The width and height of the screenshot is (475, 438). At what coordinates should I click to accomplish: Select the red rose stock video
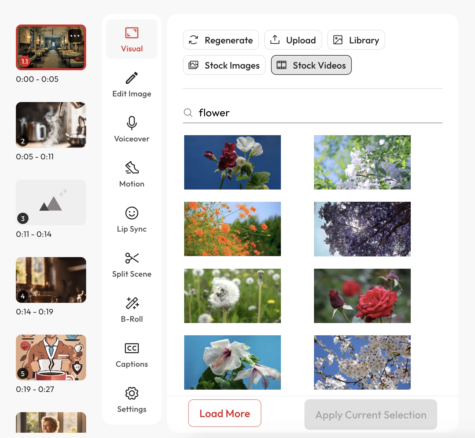[x=362, y=296]
